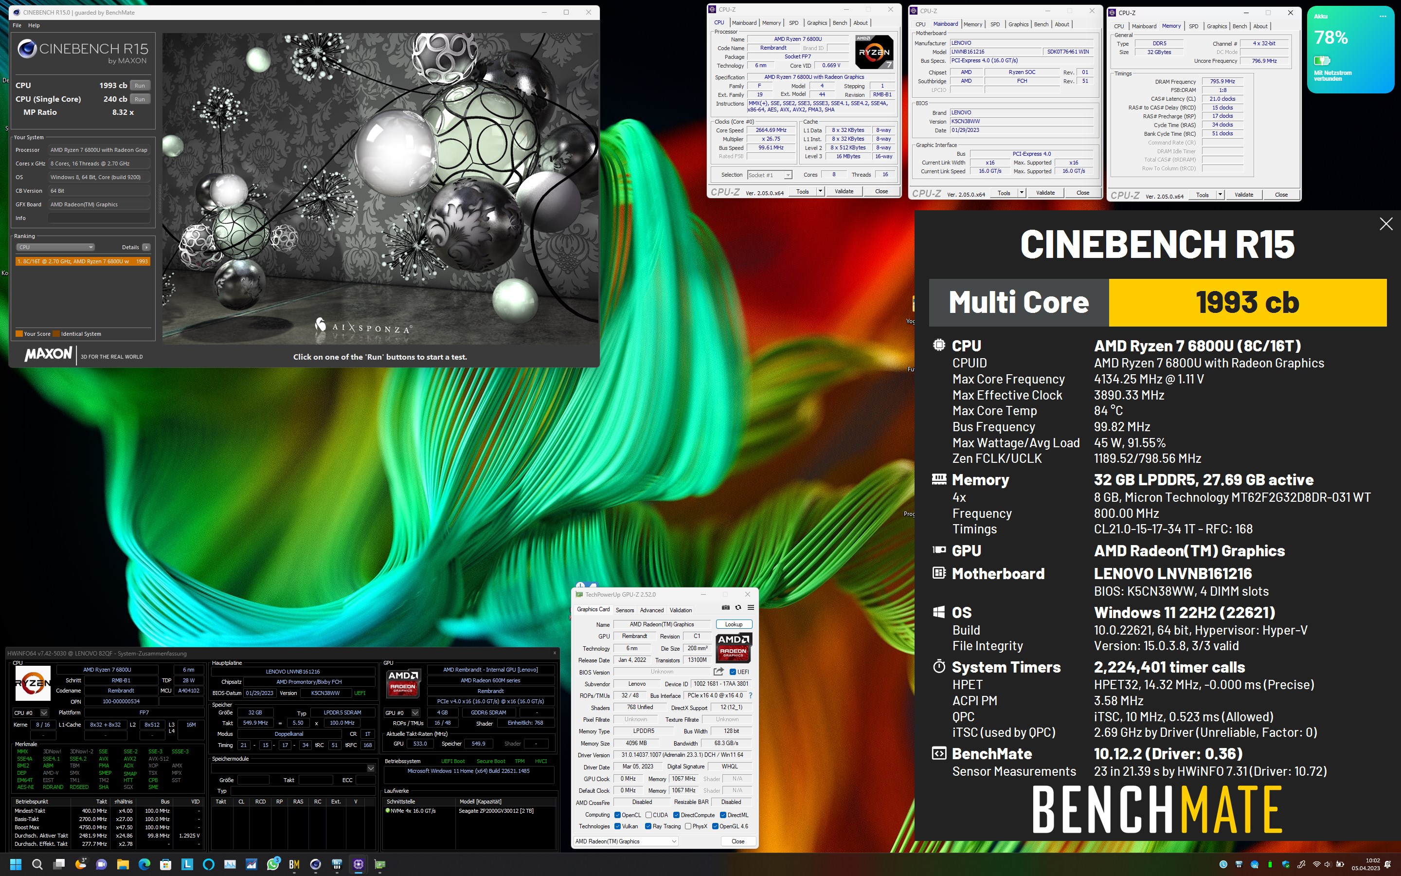Viewport: 1401px width, 876px height.
Task: Open the GPU selector dropdown in GPU-Z
Action: click(626, 841)
